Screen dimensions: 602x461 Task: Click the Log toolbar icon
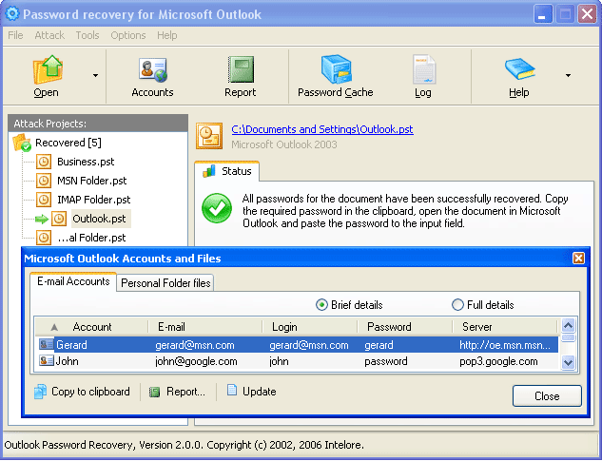(x=424, y=69)
